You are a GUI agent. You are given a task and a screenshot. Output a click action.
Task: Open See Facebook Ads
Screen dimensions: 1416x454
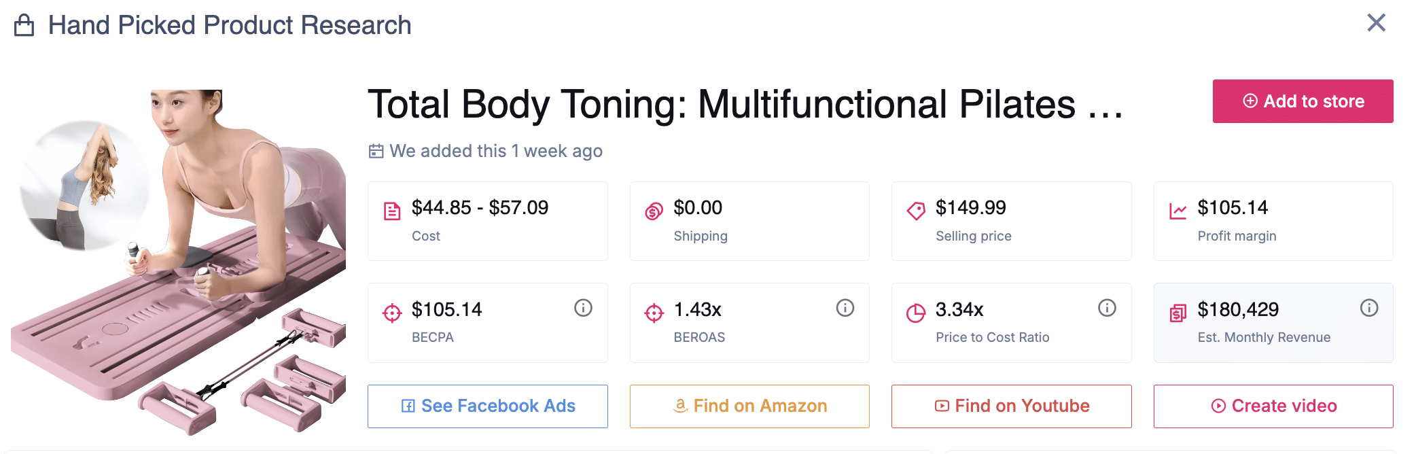click(488, 406)
